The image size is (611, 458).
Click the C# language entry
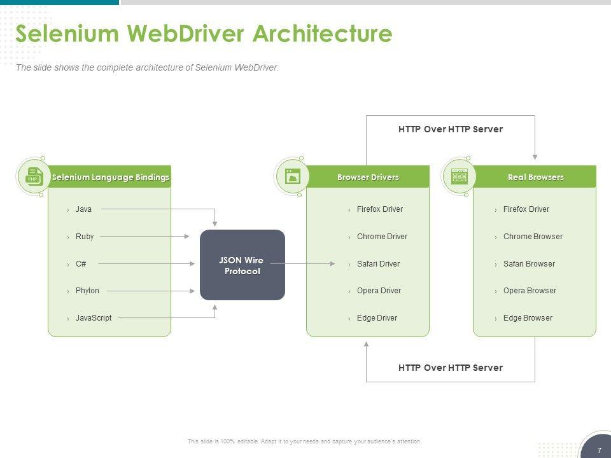click(x=81, y=263)
